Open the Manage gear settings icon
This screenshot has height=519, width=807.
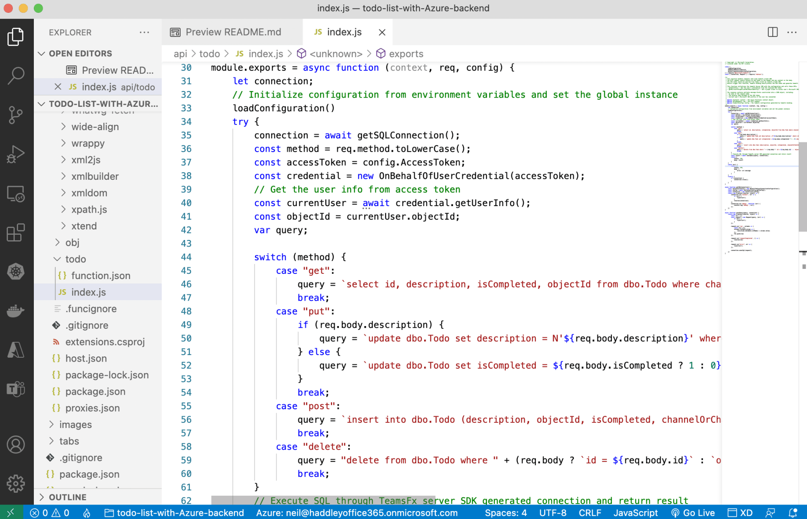(x=16, y=483)
